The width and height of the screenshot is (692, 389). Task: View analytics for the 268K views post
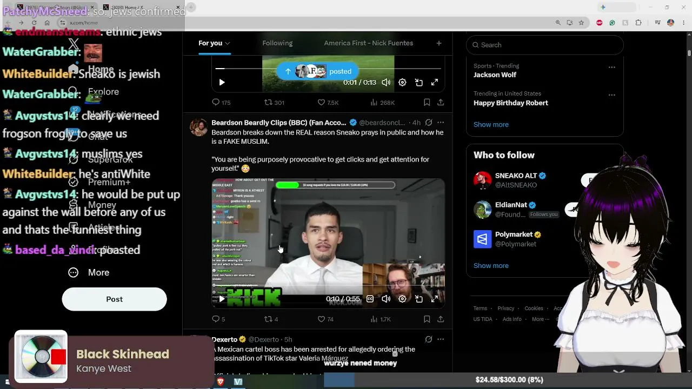(382, 102)
